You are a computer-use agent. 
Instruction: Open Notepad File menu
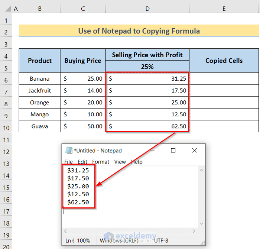pyautogui.click(x=68, y=162)
